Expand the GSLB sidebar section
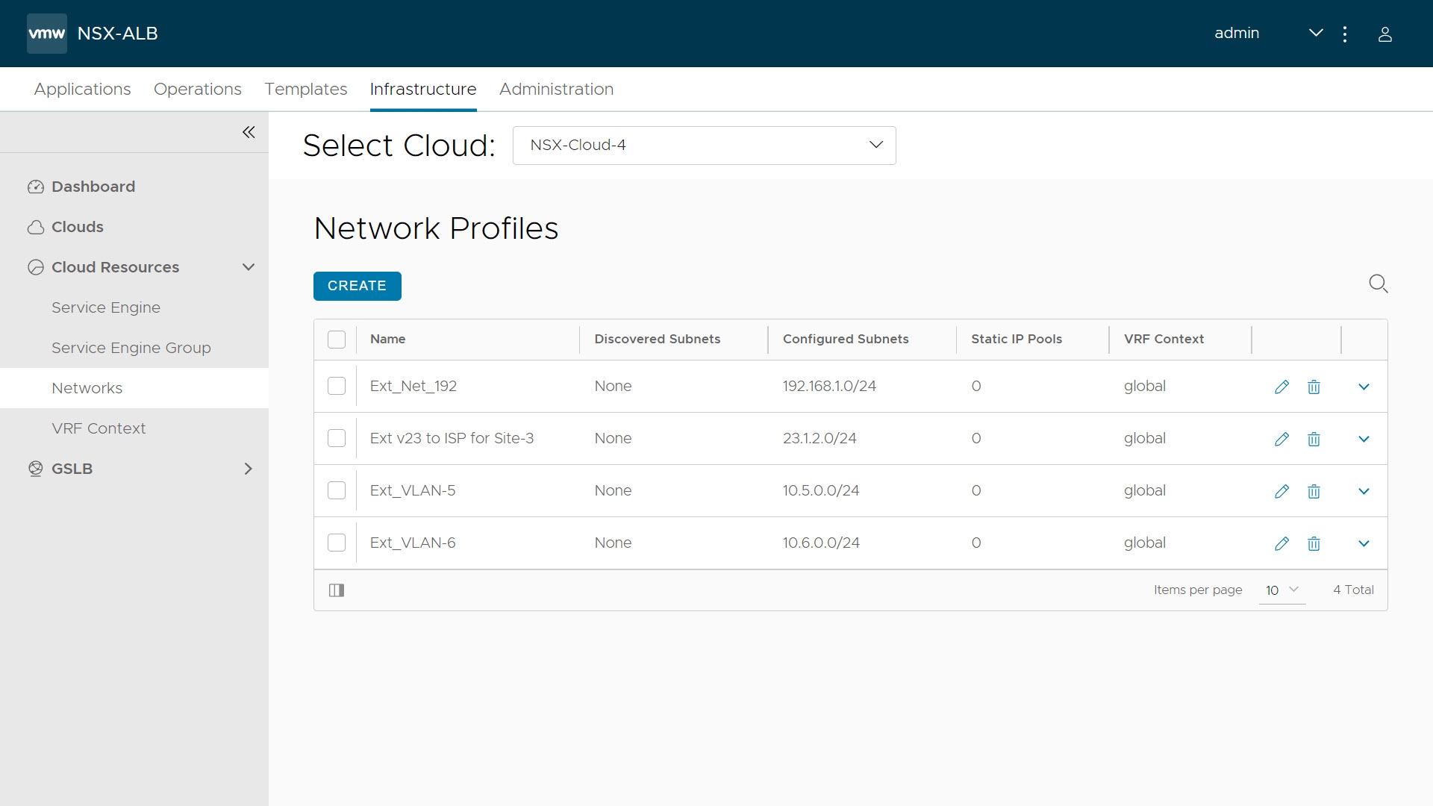 (x=248, y=469)
